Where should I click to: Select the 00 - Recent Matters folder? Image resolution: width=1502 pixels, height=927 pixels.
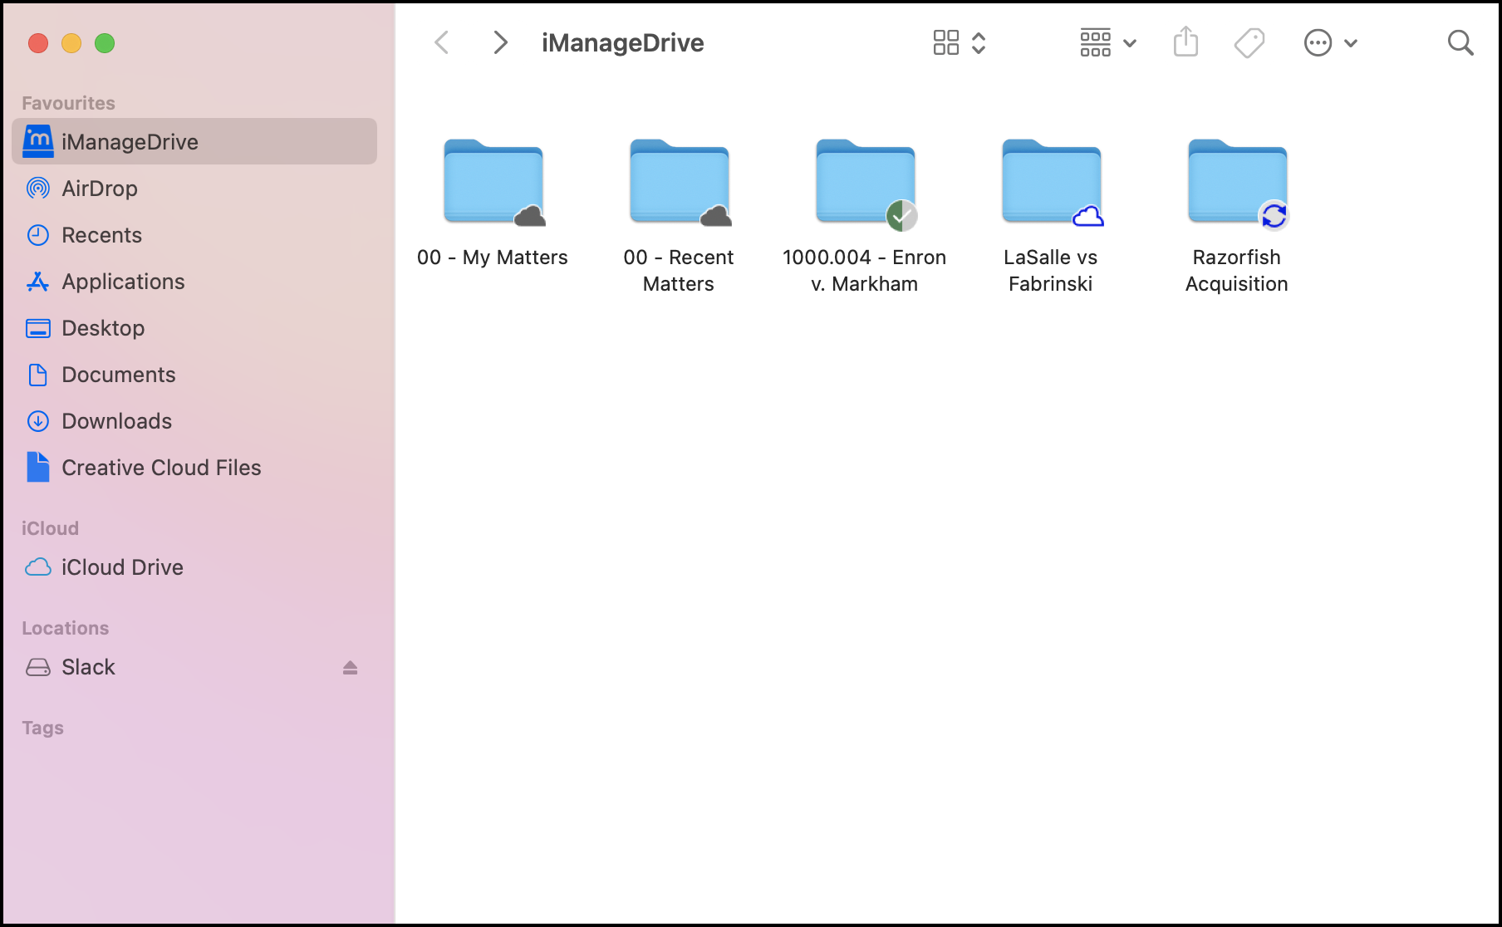click(x=679, y=184)
